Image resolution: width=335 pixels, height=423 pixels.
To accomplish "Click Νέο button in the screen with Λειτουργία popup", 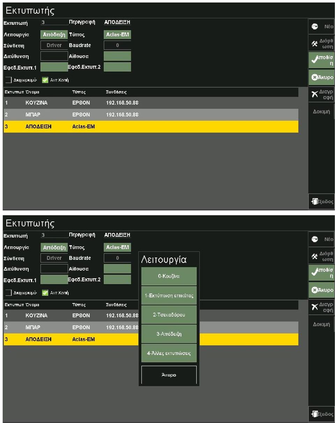I will (x=321, y=239).
